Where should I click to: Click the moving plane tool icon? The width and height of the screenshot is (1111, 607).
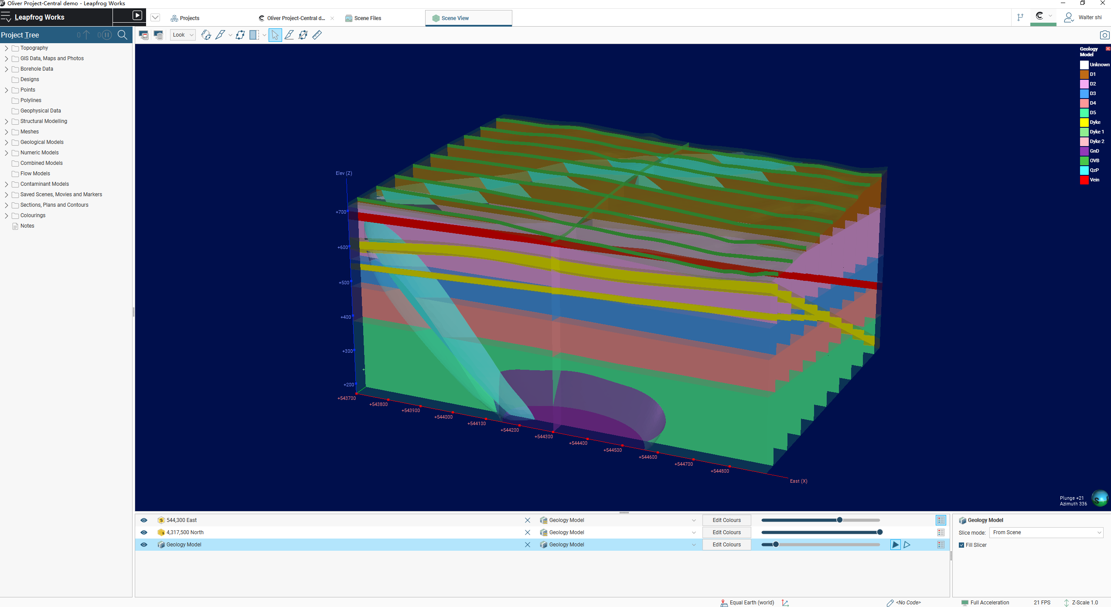coord(240,35)
